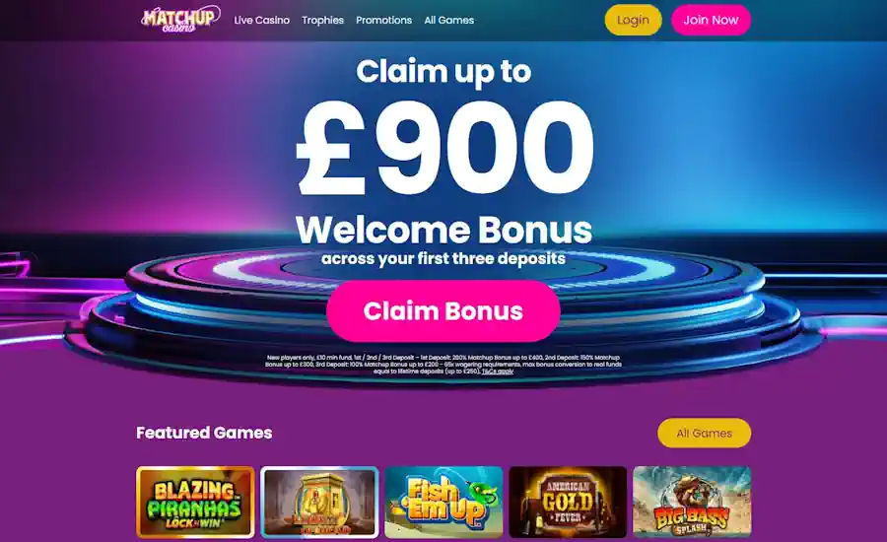
Task: Click the pink Join Now button
Action: click(x=711, y=20)
